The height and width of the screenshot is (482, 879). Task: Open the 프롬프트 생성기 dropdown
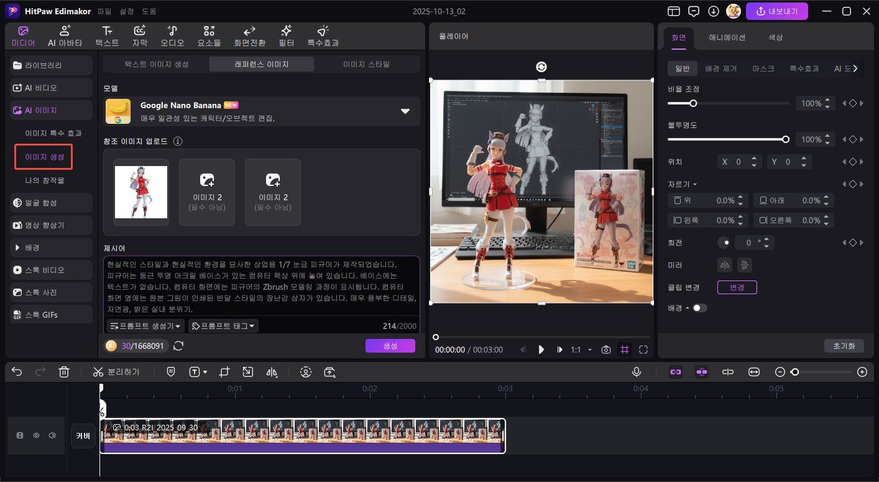pos(146,326)
